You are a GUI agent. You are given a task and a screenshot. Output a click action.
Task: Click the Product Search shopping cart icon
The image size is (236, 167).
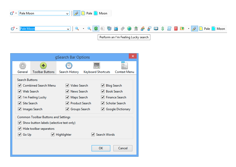(x=136, y=29)
